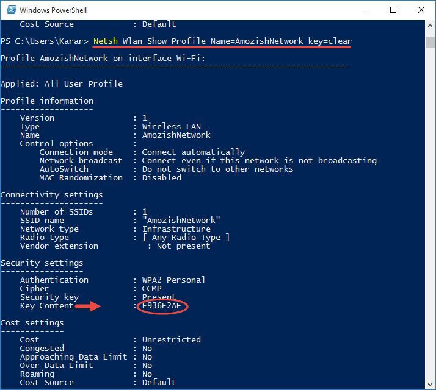This screenshot has width=436, height=390.
Task: Click the 'Congested' label
Action: [42, 349]
